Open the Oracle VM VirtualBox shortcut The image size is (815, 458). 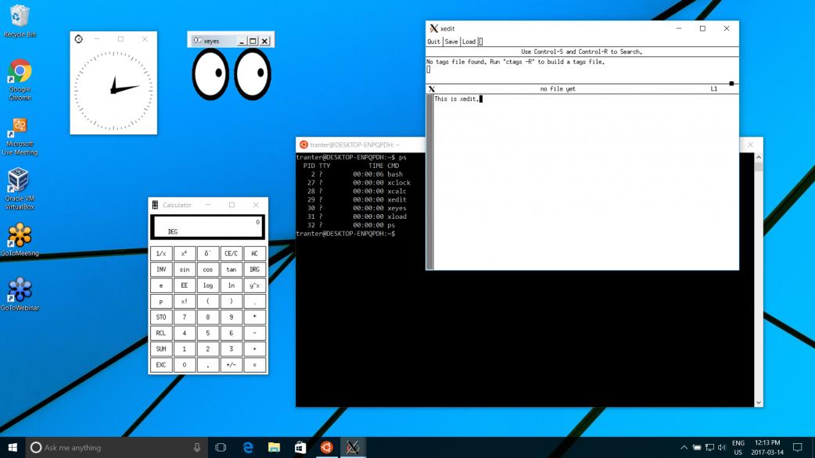(19, 181)
